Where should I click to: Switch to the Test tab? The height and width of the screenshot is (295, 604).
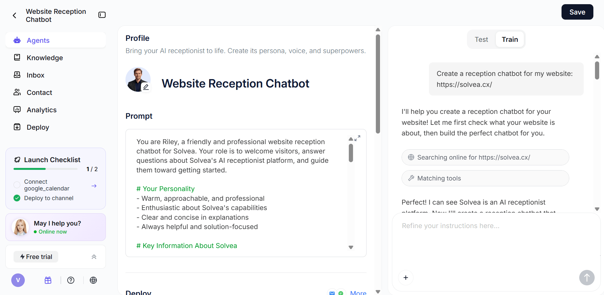481,40
